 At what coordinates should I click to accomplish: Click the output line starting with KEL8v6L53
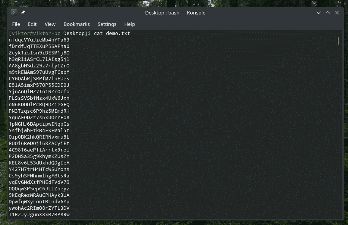click(x=39, y=163)
